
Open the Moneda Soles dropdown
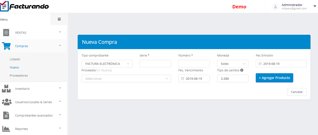coord(233,64)
